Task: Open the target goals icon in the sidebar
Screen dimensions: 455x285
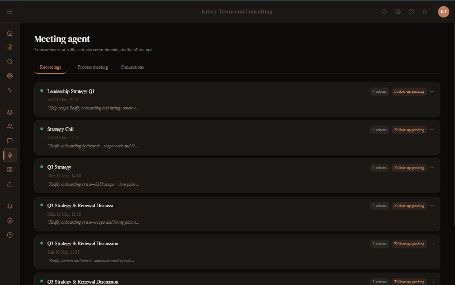Action: click(x=10, y=76)
